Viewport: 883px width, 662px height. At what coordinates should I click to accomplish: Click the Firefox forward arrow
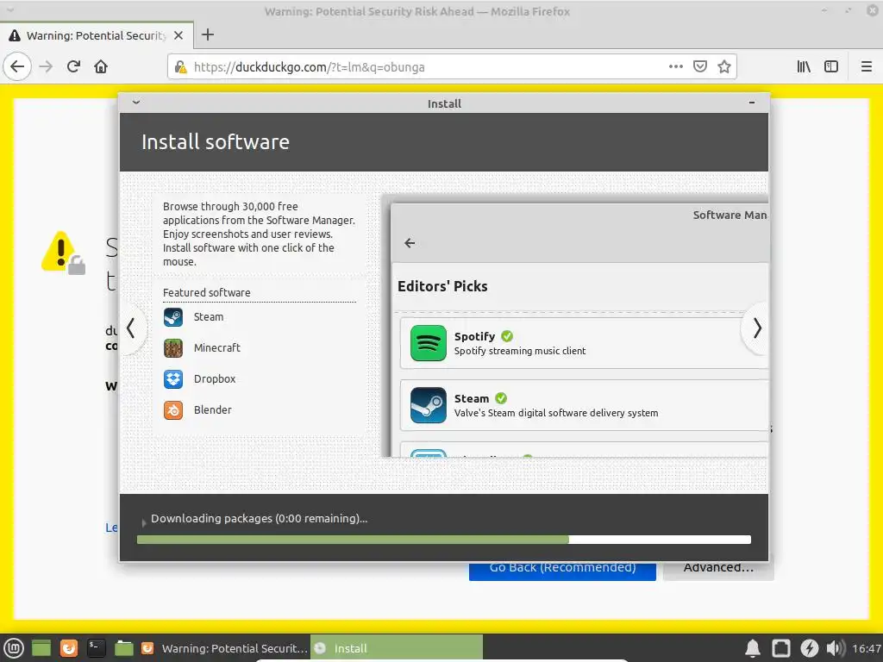47,67
